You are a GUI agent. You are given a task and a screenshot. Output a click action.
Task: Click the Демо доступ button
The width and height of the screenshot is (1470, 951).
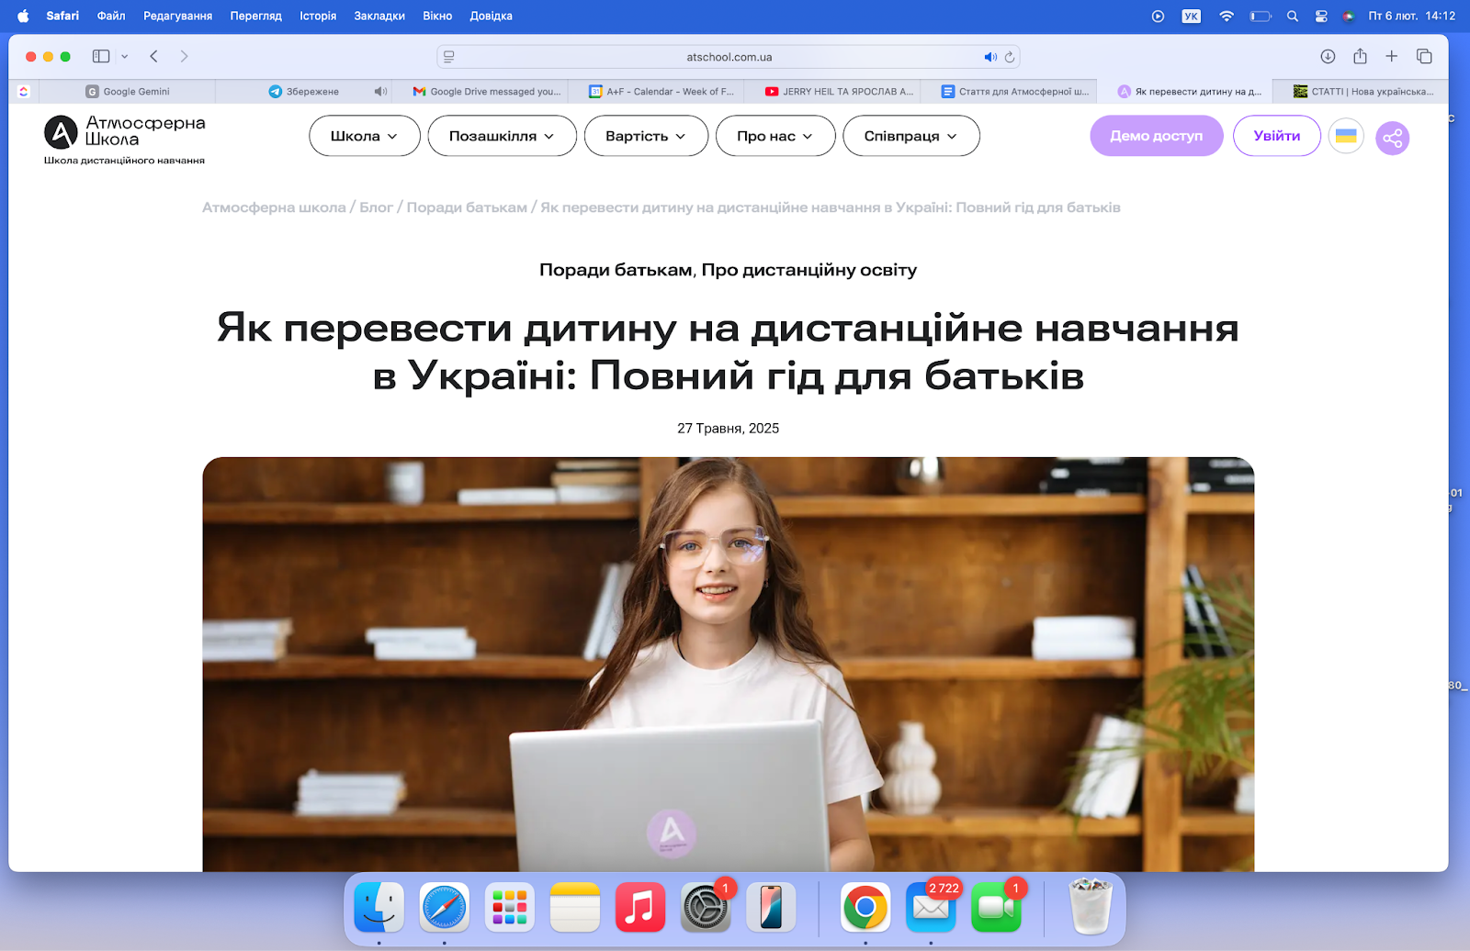pos(1156,136)
